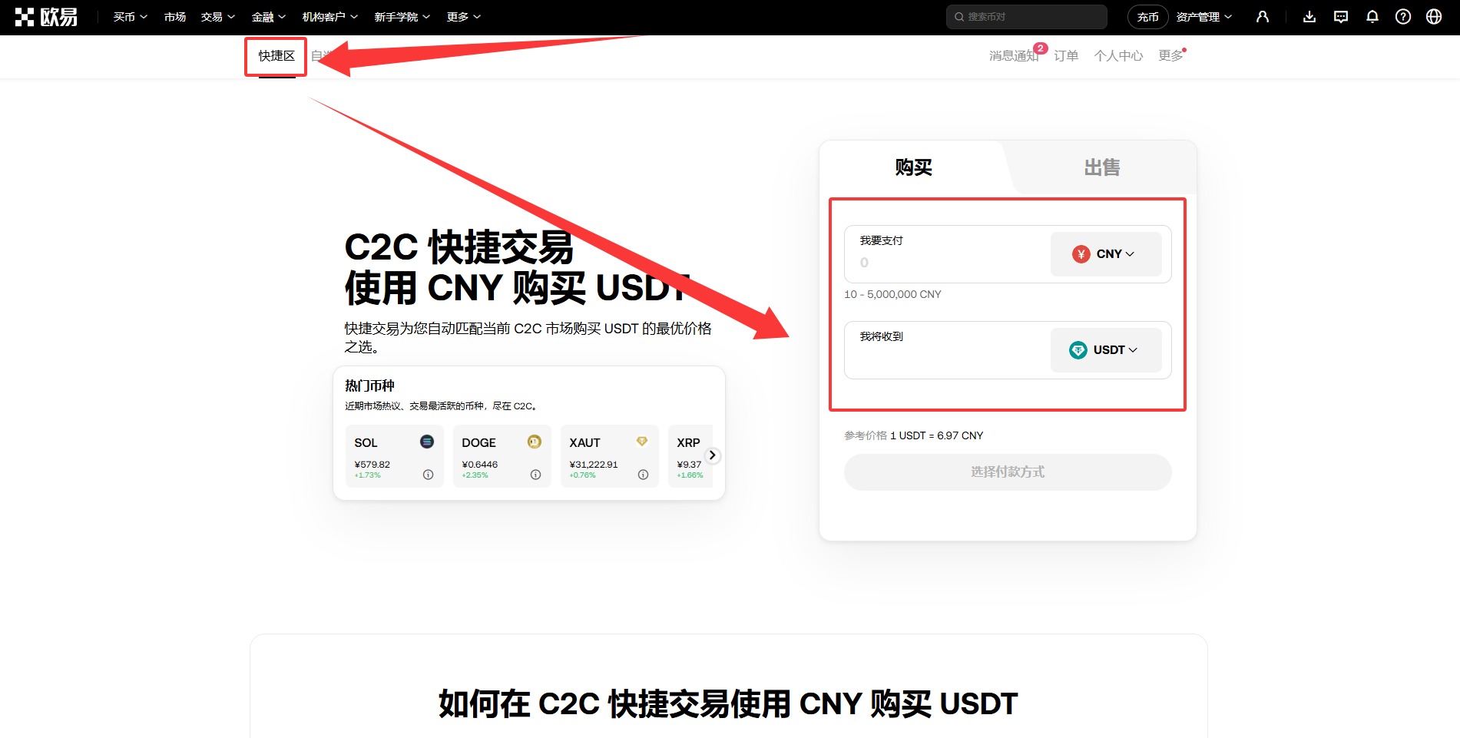The image size is (1460, 738).
Task: Switch to the 出售 tab
Action: [1102, 167]
